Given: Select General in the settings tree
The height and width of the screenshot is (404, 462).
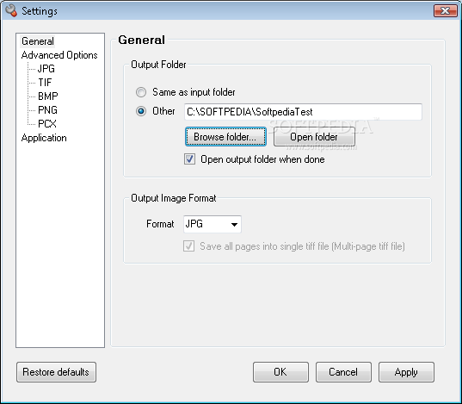Looking at the screenshot, I should (x=38, y=41).
